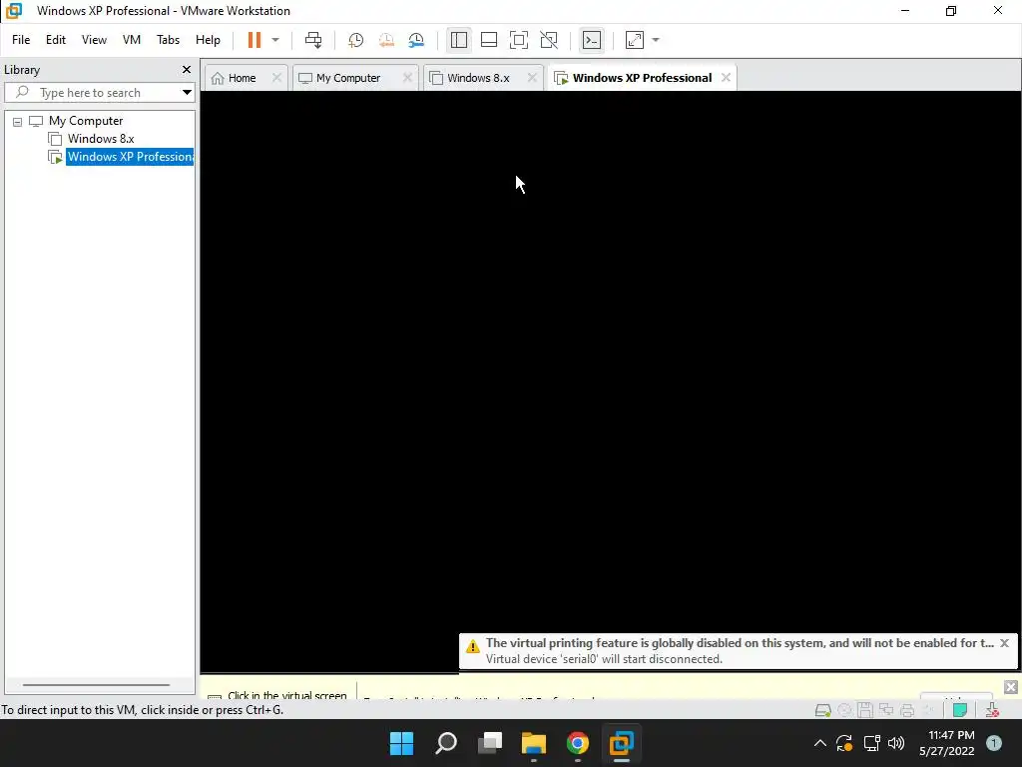Image resolution: width=1022 pixels, height=767 pixels.
Task: Select Windows XP Professional in library tree
Action: pyautogui.click(x=130, y=157)
